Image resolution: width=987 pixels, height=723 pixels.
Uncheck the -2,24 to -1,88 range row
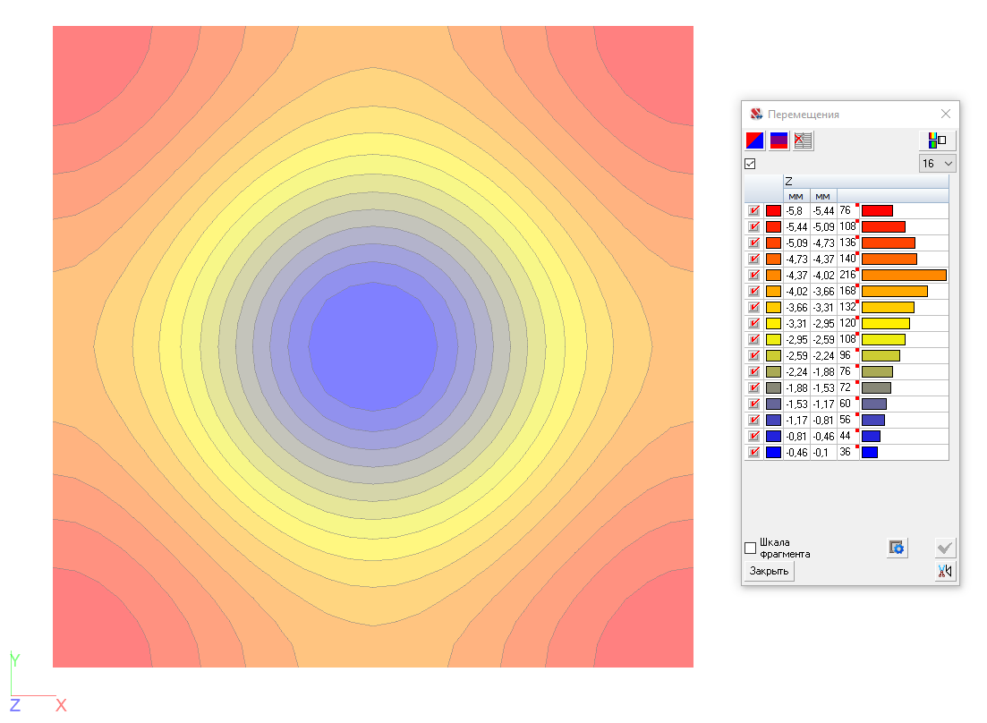pyautogui.click(x=753, y=372)
